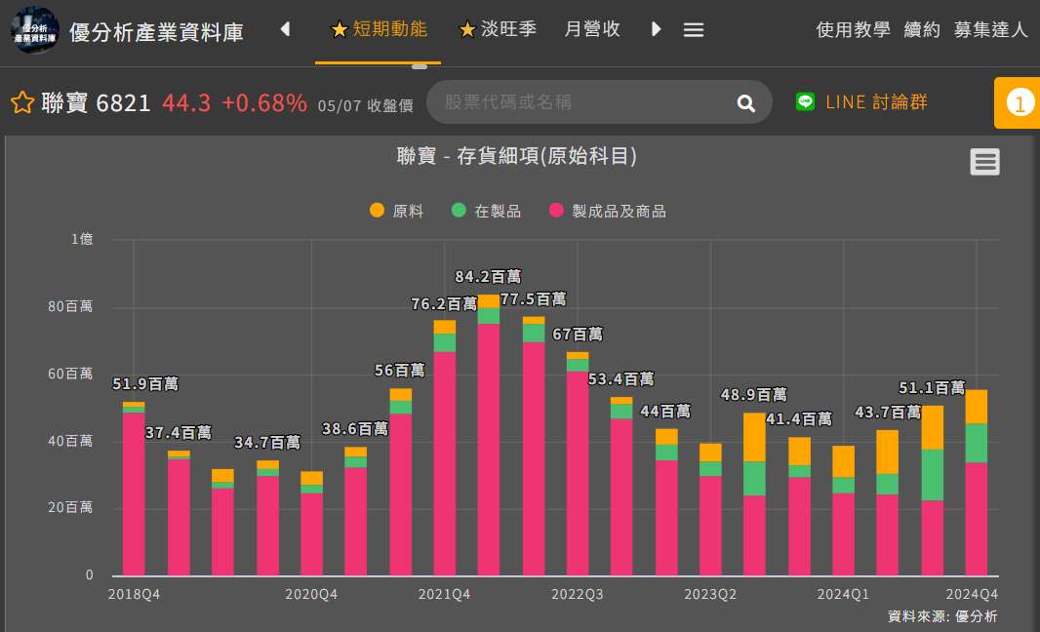Click the 43.7百萬 data label
The height and width of the screenshot is (632, 1040).
(x=888, y=413)
